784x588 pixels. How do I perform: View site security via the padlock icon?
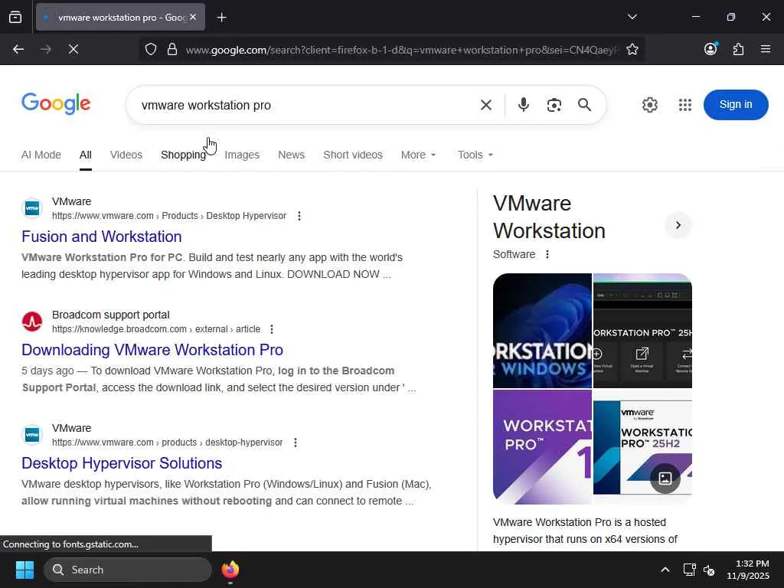(x=172, y=49)
